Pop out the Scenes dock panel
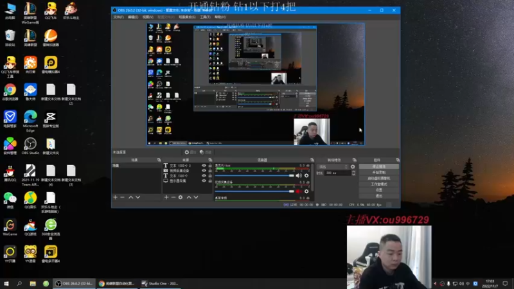 pos(159,160)
